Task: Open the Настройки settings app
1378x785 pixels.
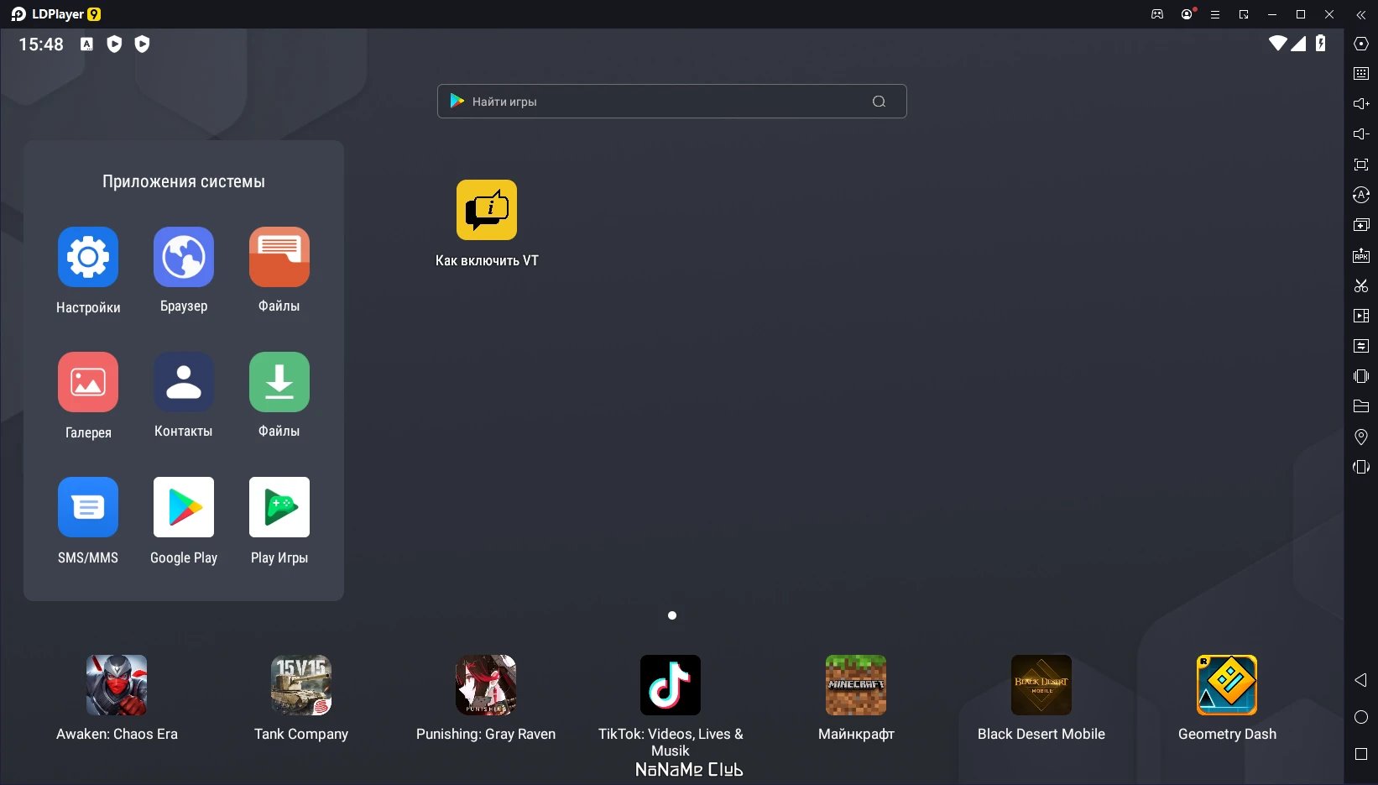Action: click(88, 257)
